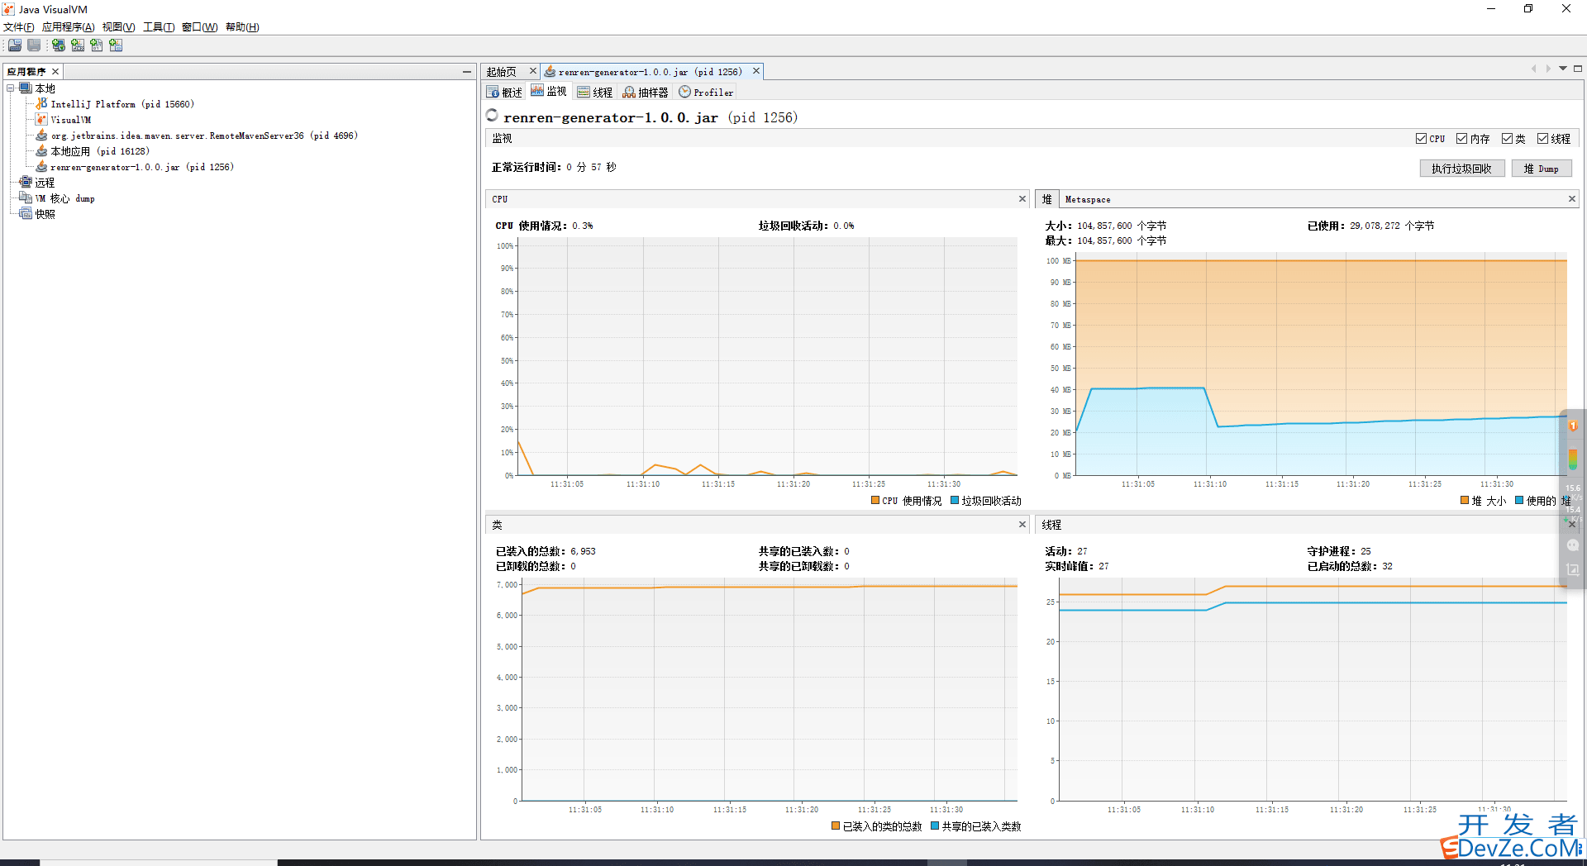1587x866 pixels.
Task: Click the 概述 tab icon
Action: pos(493,93)
